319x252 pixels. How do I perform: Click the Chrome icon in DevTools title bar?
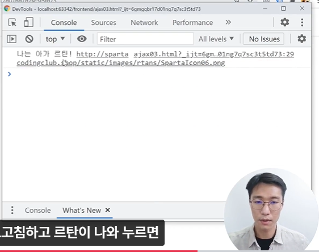point(7,9)
